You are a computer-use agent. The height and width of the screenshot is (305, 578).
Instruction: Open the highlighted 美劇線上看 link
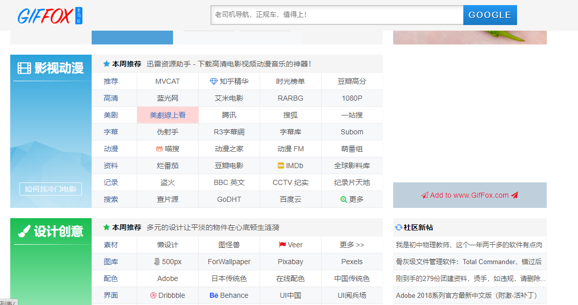point(168,115)
